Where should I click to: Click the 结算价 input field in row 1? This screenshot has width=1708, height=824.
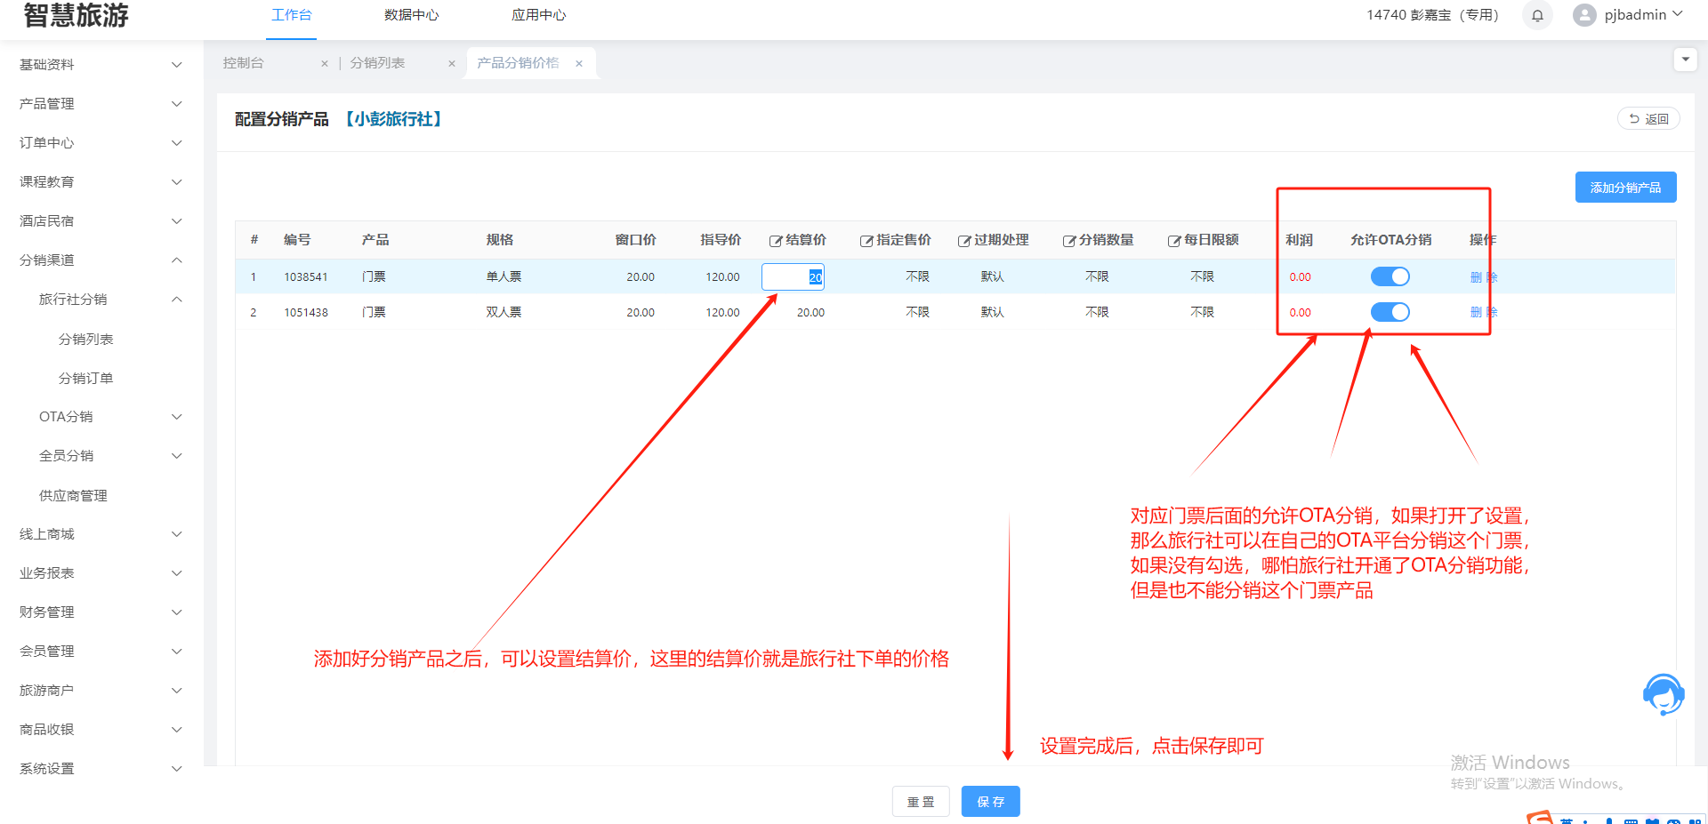click(x=792, y=277)
